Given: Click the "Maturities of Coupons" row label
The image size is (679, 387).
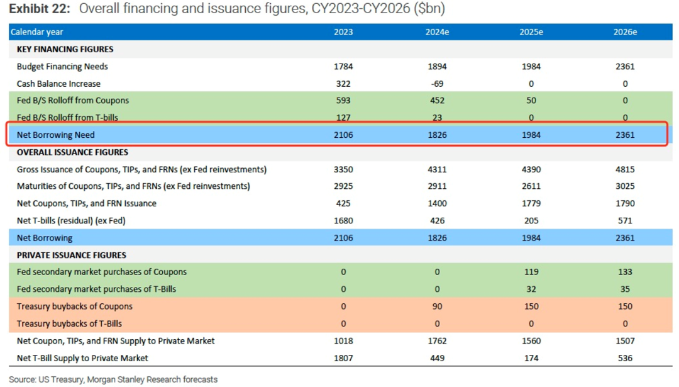Looking at the screenshot, I should pyautogui.click(x=133, y=186).
